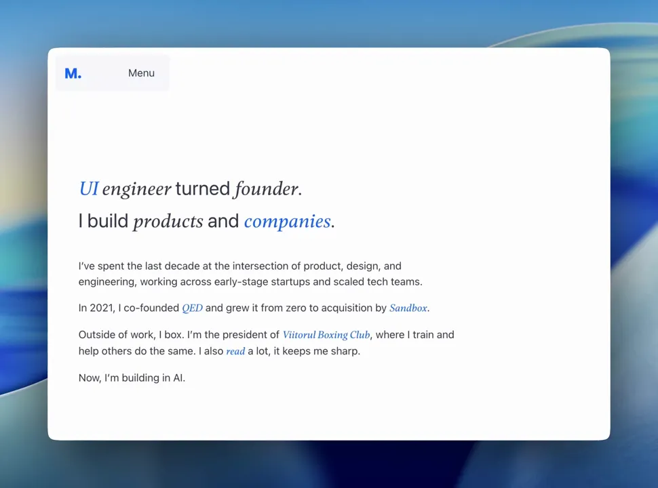Click the line starting "engineering, working across"
Screen dimensions: 658x488
click(x=250, y=282)
